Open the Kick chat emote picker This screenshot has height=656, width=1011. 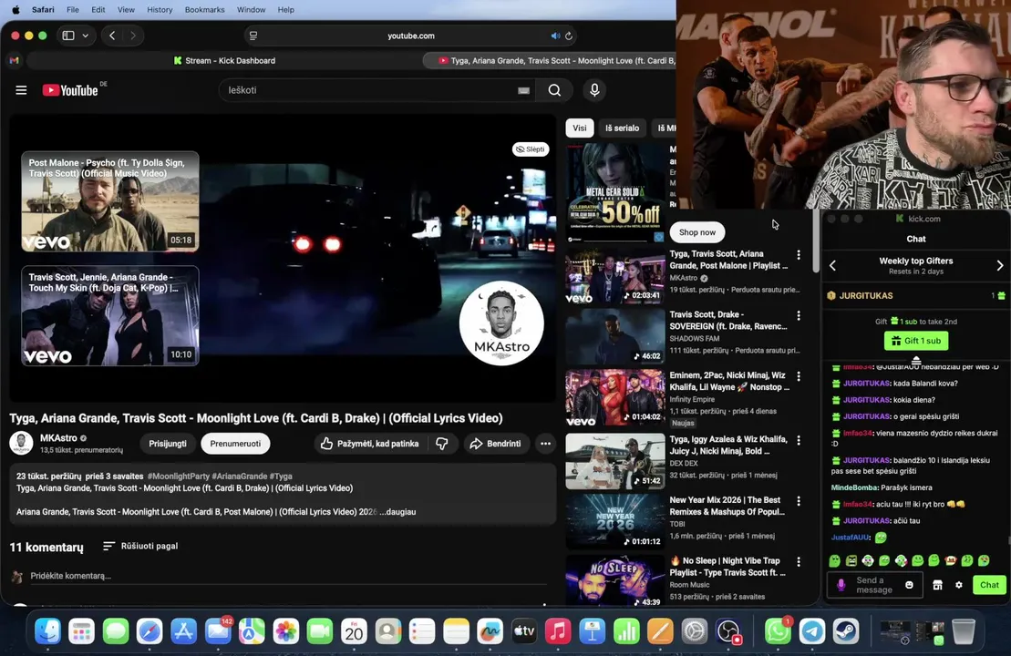click(x=909, y=585)
